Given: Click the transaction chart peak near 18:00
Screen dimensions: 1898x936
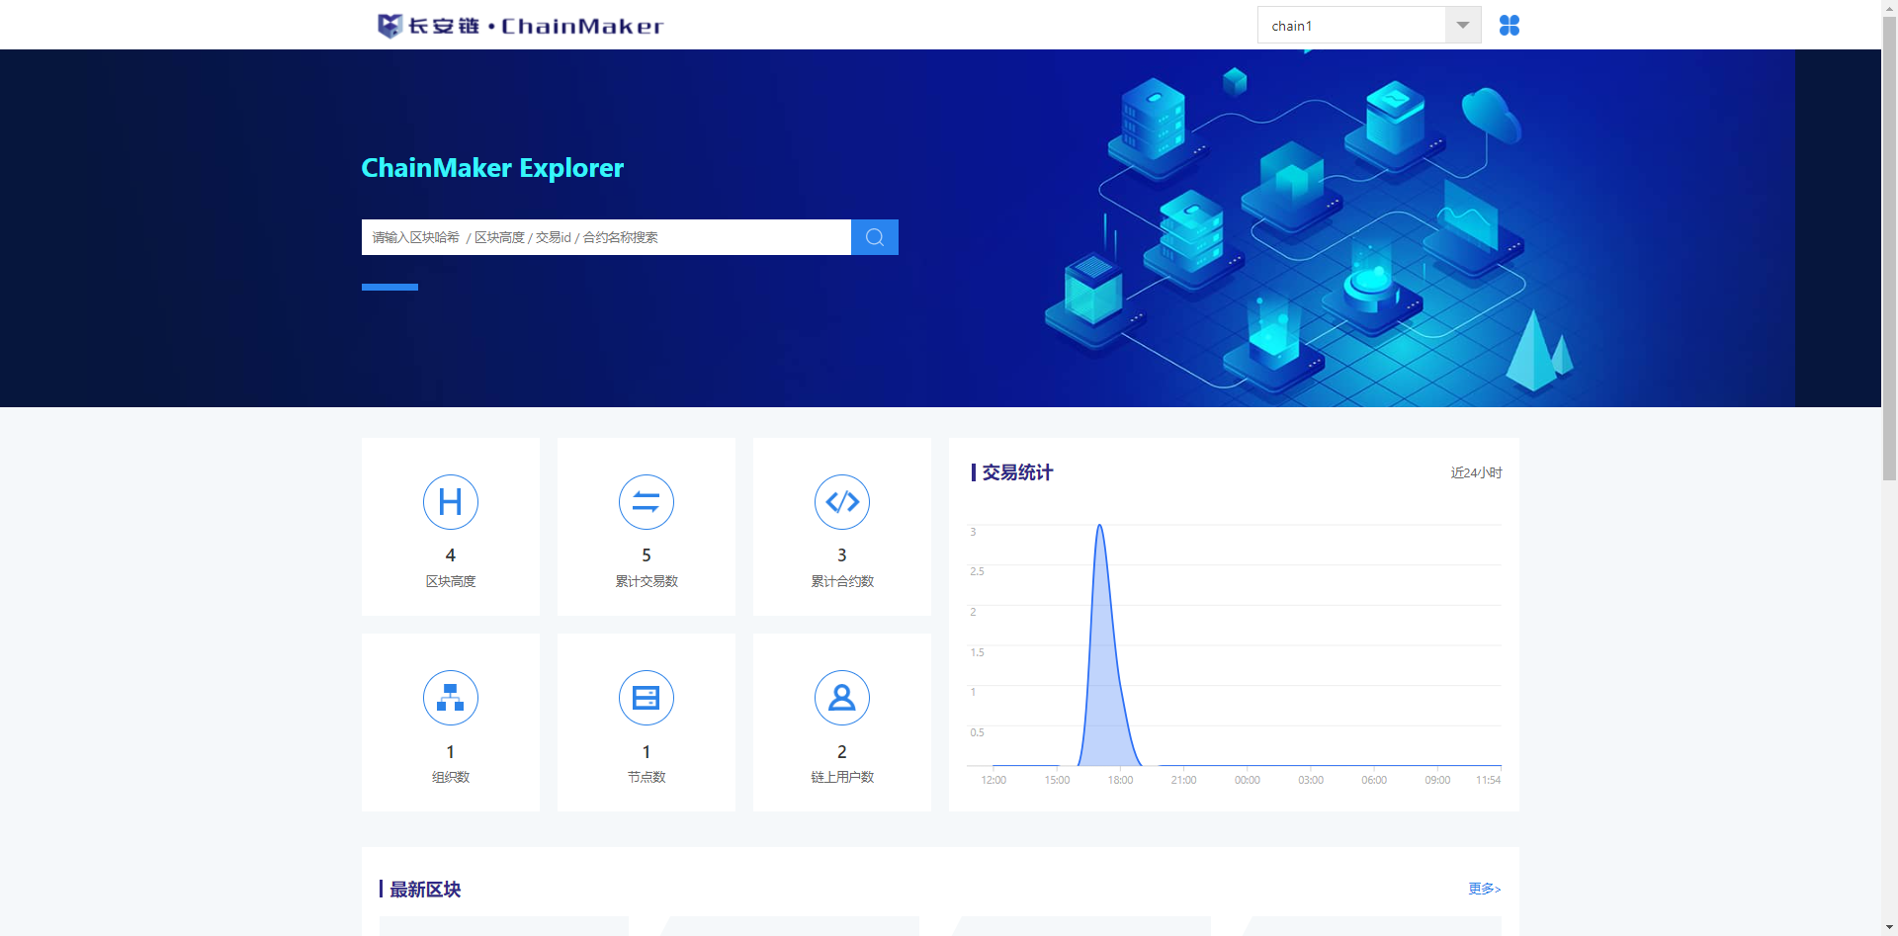Looking at the screenshot, I should pyautogui.click(x=1099, y=527).
